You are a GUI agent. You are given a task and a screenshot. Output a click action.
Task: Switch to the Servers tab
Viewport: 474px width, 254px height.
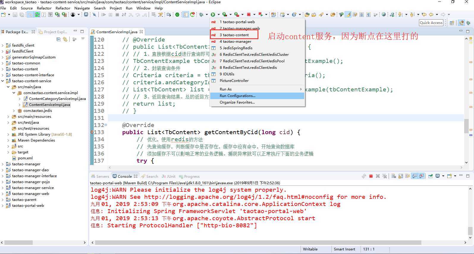point(100,176)
